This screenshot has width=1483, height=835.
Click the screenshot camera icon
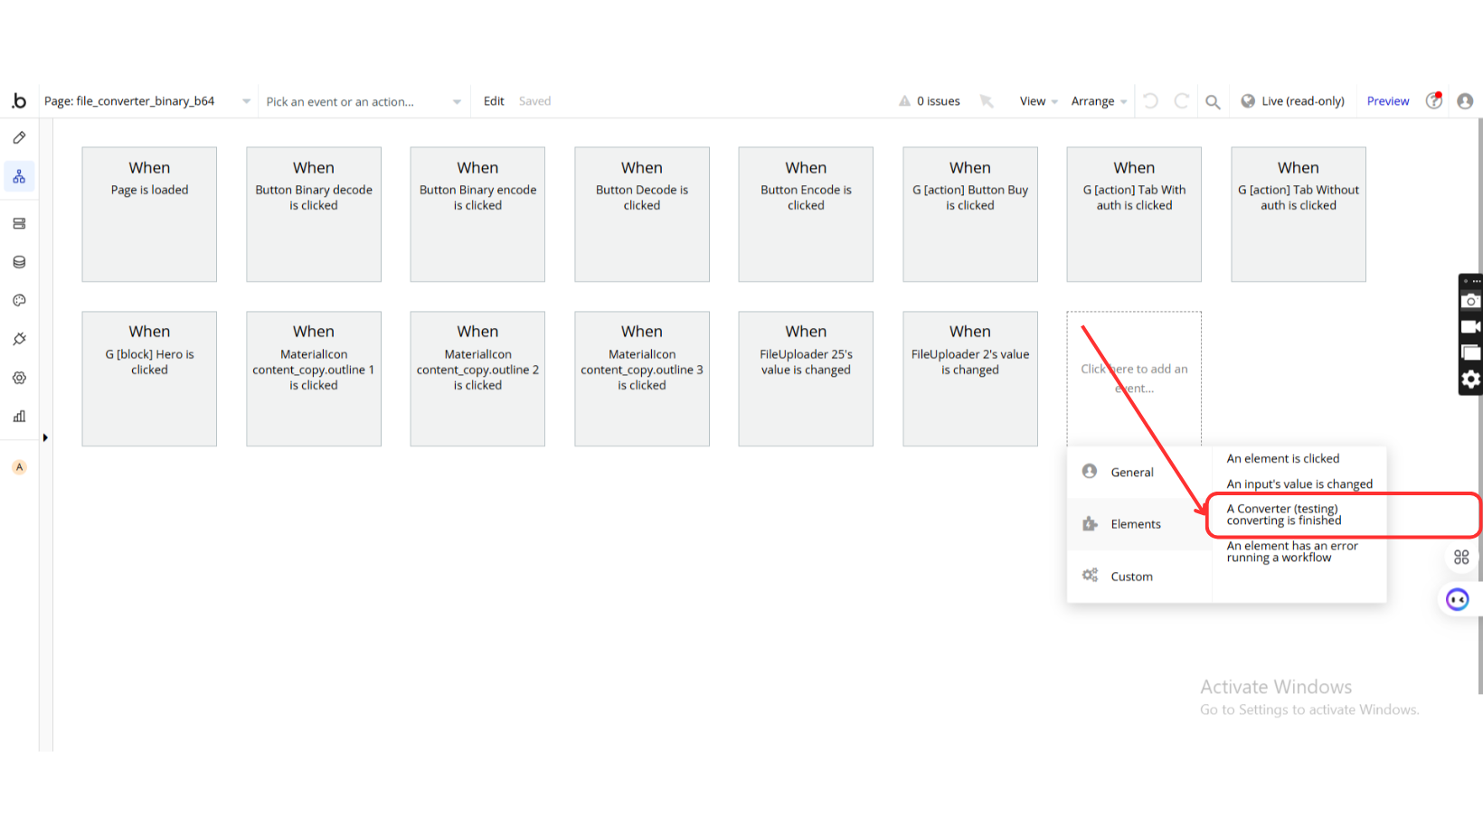pyautogui.click(x=1471, y=301)
